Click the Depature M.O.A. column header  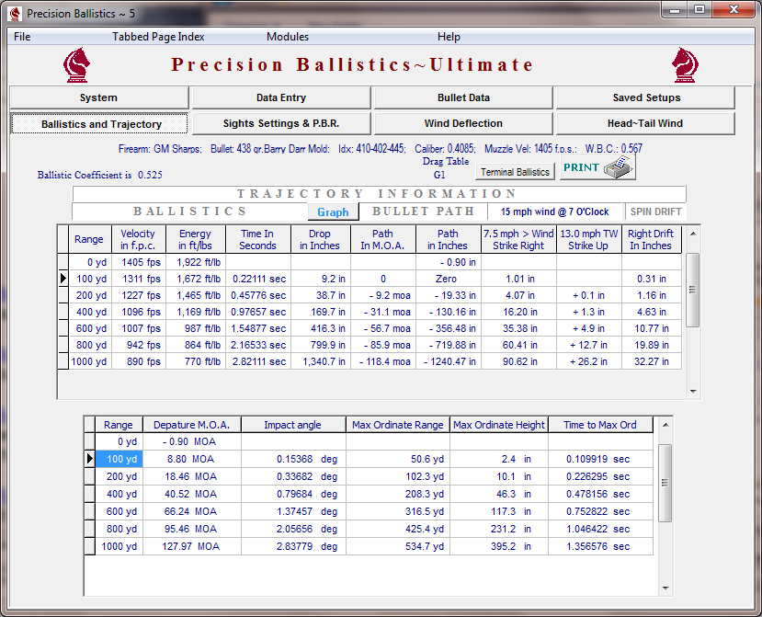pos(191,425)
